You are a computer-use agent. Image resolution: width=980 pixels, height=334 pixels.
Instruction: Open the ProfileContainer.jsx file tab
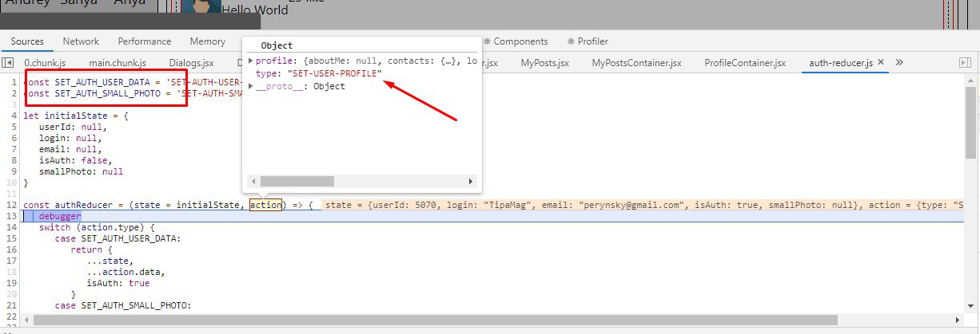pyautogui.click(x=745, y=62)
